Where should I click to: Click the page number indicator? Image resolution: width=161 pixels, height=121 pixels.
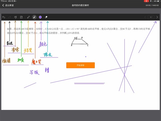click(x=151, y=17)
